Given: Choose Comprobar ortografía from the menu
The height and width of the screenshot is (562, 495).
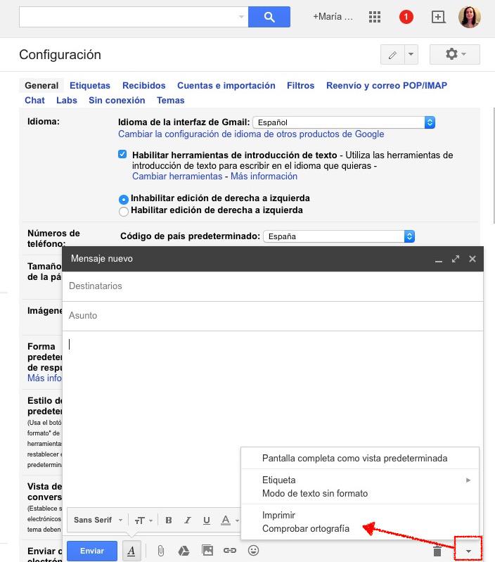Looking at the screenshot, I should 305,528.
